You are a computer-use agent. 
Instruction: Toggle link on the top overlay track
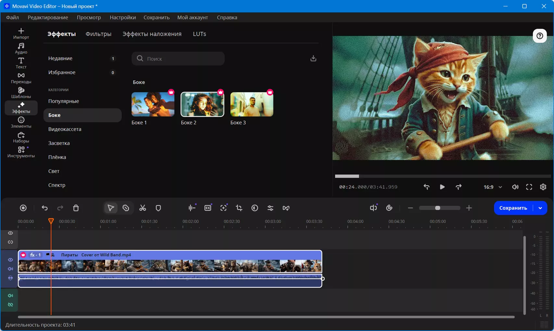click(x=10, y=242)
